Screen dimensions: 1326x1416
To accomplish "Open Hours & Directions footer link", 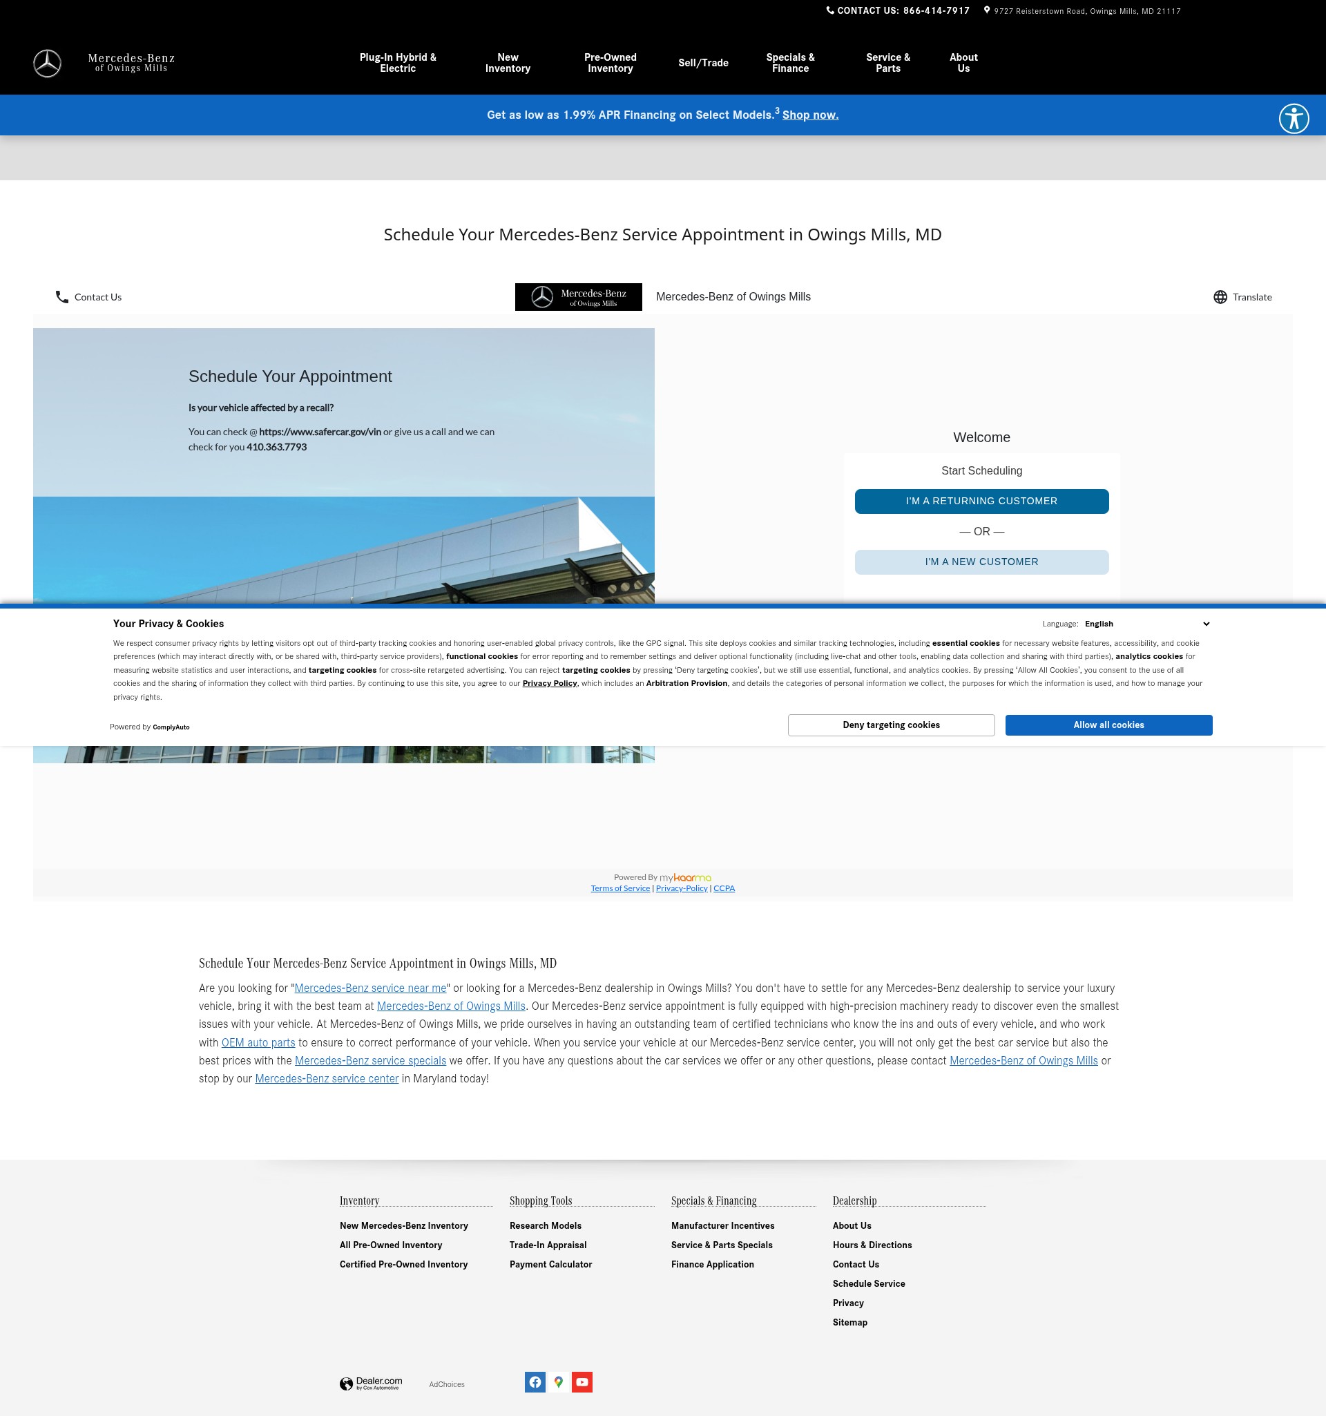I will tap(872, 1245).
